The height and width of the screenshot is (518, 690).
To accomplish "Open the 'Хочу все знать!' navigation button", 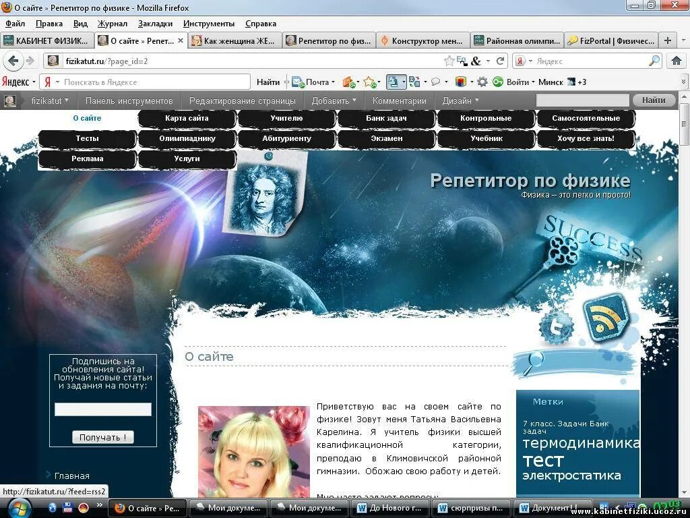I will (x=586, y=139).
